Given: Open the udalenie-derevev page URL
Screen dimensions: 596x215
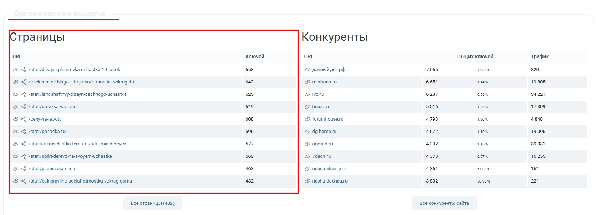Looking at the screenshot, I should pyautogui.click(x=77, y=144).
